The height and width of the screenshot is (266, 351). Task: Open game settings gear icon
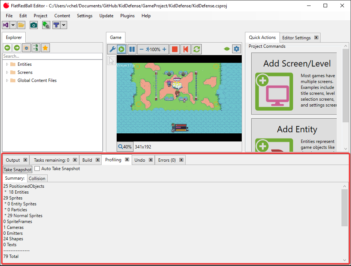tap(237, 49)
